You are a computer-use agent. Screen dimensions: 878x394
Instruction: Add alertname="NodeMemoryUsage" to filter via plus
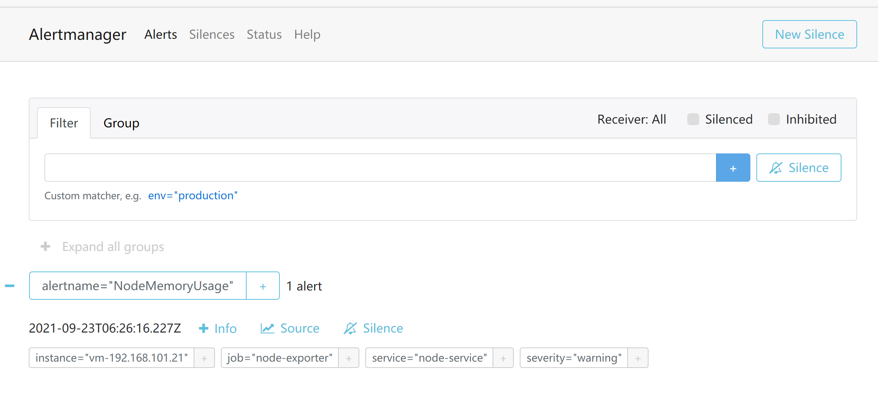263,286
